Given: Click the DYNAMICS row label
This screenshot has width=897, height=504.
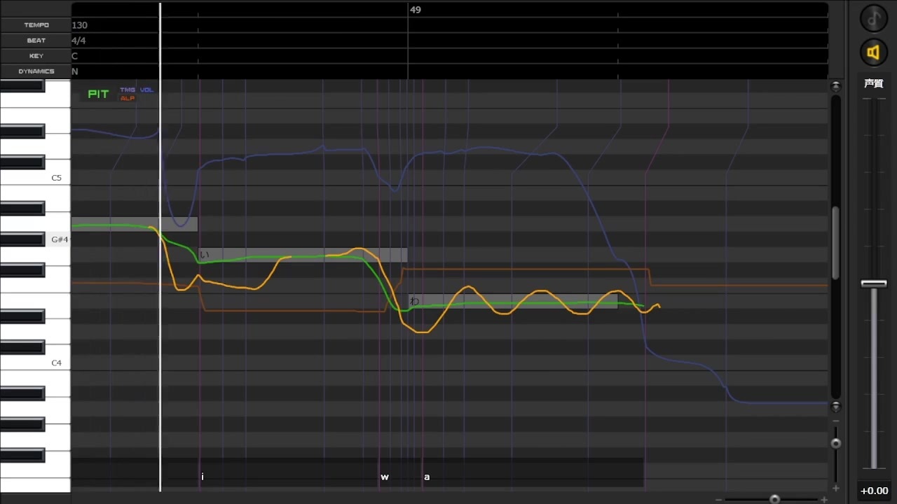Looking at the screenshot, I should pos(36,71).
